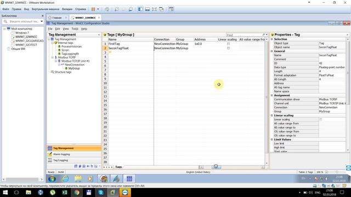Viewport: 351px width, 197px height.
Task: Click the Address column header
Action: point(206,39)
